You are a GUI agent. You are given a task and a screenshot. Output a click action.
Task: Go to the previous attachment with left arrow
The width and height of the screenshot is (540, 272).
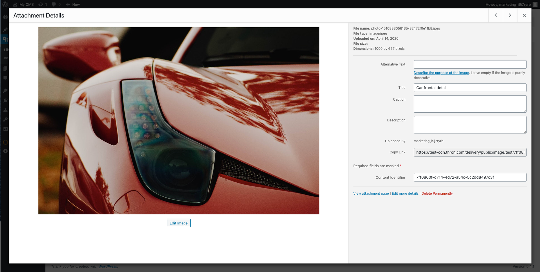[x=496, y=15]
